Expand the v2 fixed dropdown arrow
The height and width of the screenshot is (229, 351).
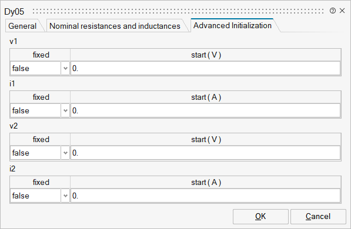tap(65, 153)
